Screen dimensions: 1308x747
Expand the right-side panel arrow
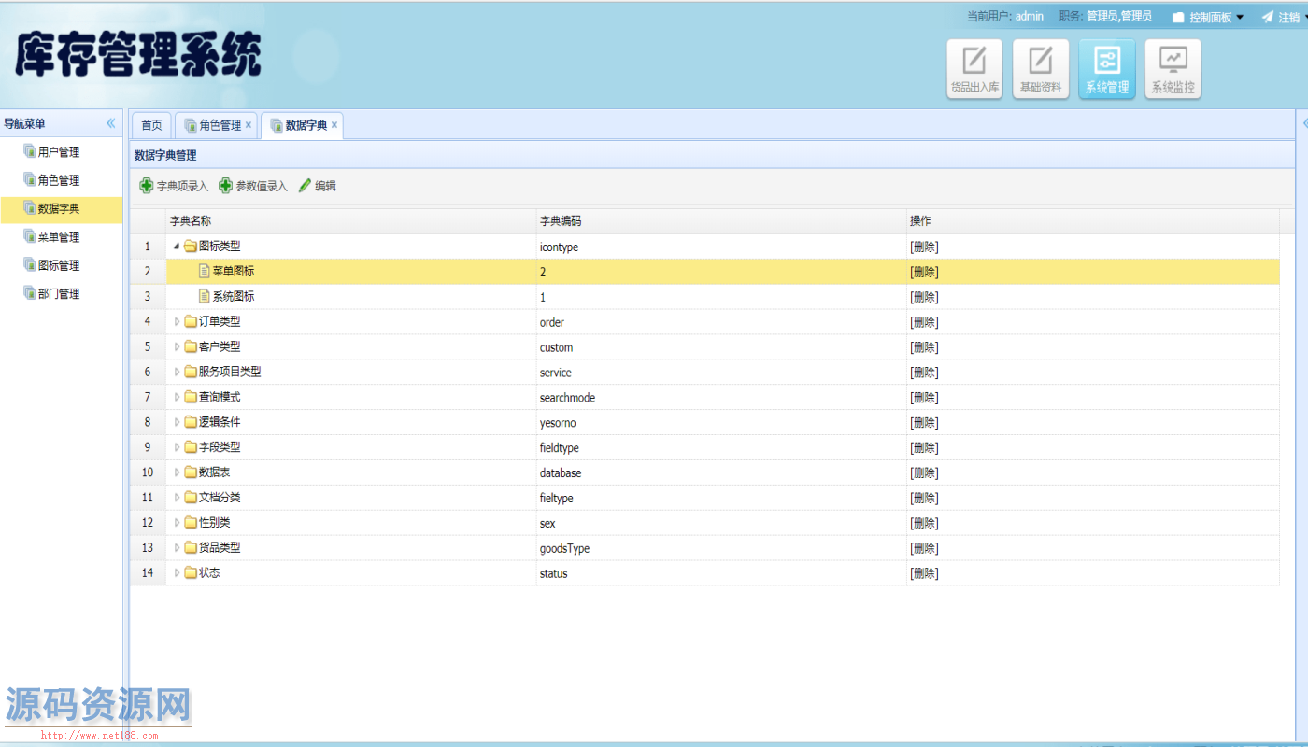click(1304, 123)
